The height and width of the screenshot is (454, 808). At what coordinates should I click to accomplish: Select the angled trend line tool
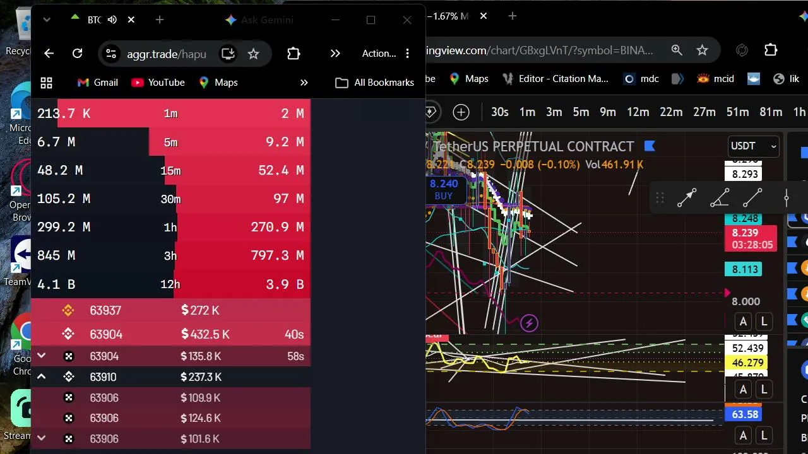tap(720, 198)
